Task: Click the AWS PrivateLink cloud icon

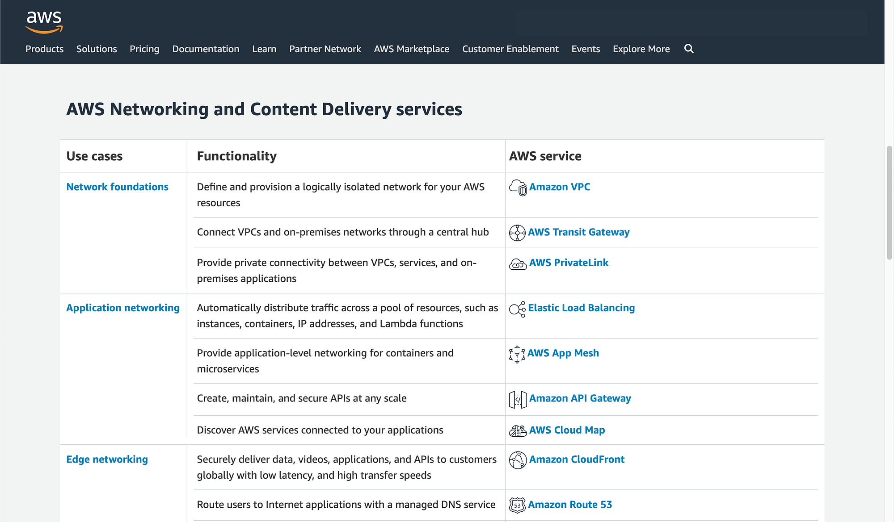Action: [x=518, y=264]
